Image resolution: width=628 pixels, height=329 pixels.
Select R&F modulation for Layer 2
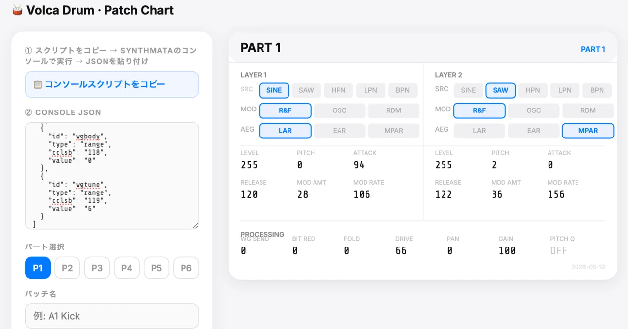tap(479, 110)
